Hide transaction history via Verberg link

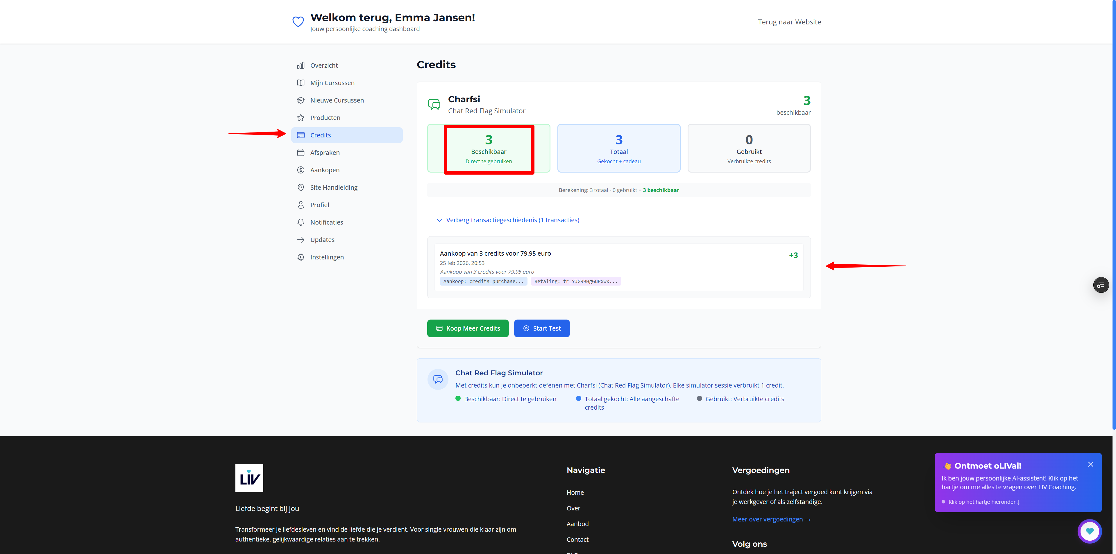[512, 220]
